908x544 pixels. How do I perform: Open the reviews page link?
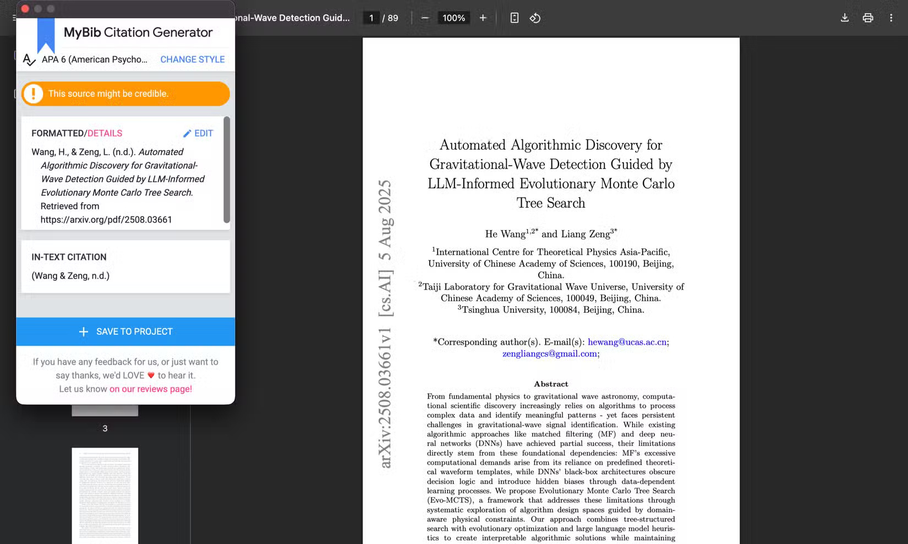(x=150, y=389)
